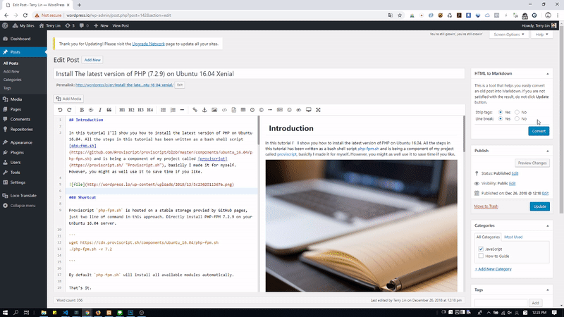Open Windows taskbar search
The height and width of the screenshot is (317, 564).
[16, 313]
